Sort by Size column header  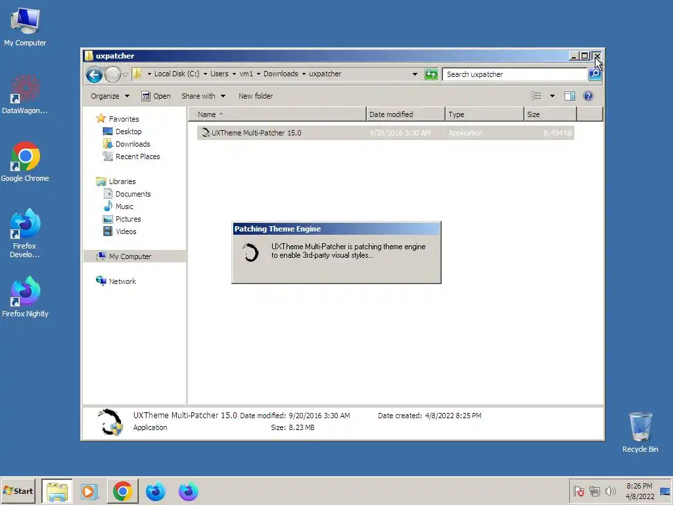click(550, 114)
